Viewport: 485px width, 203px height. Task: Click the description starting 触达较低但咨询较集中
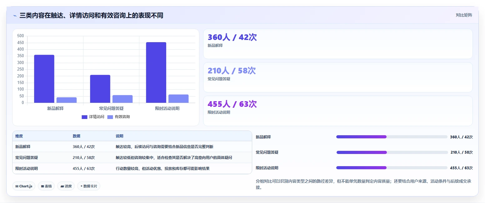(x=174, y=158)
